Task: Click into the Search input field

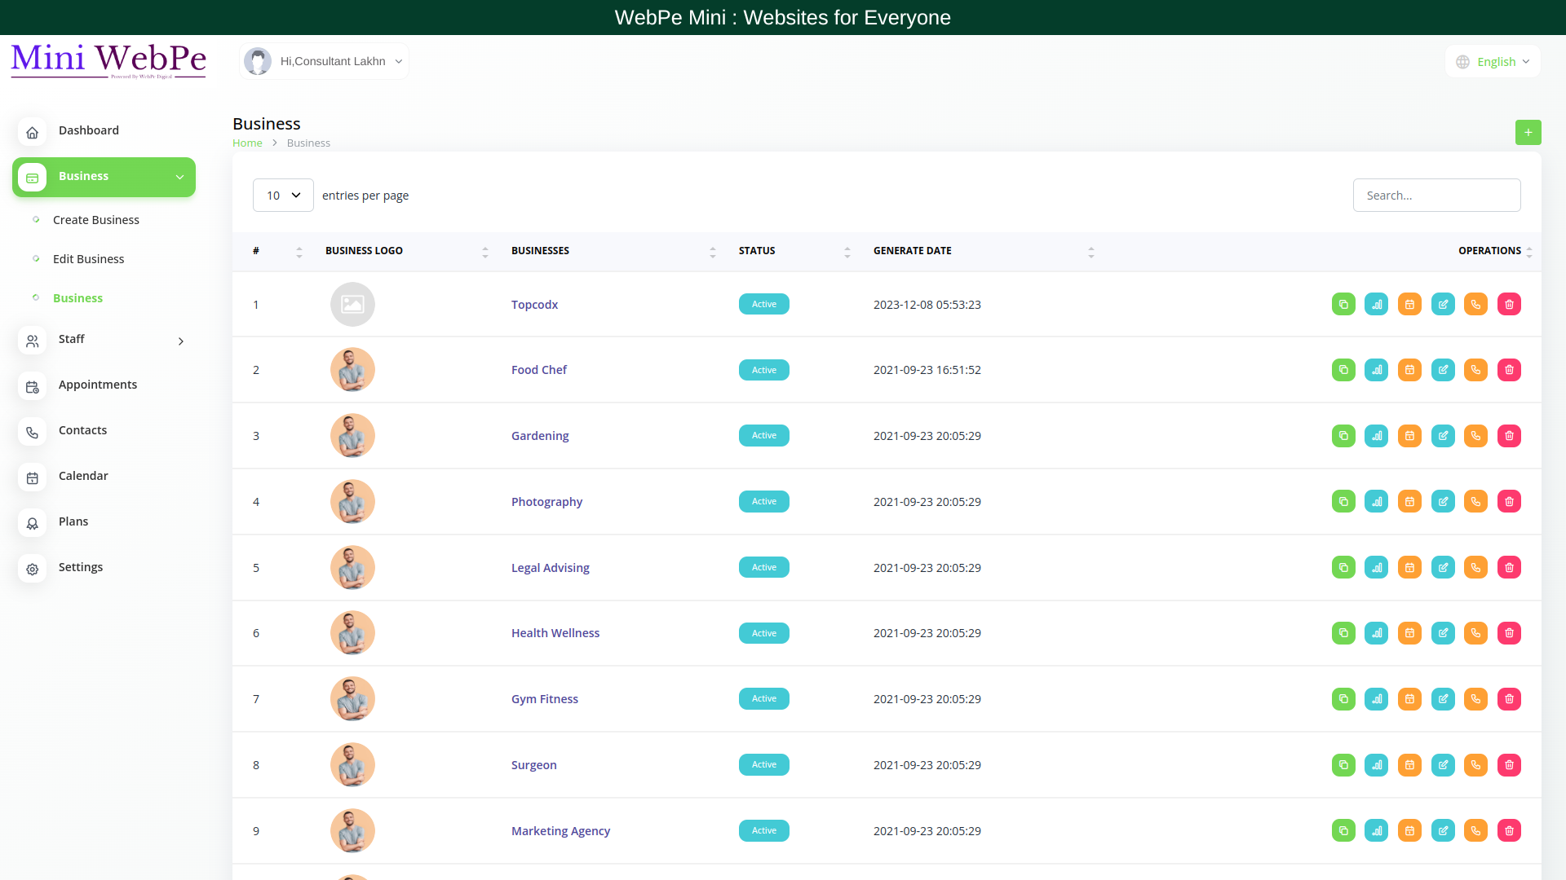Action: point(1436,196)
